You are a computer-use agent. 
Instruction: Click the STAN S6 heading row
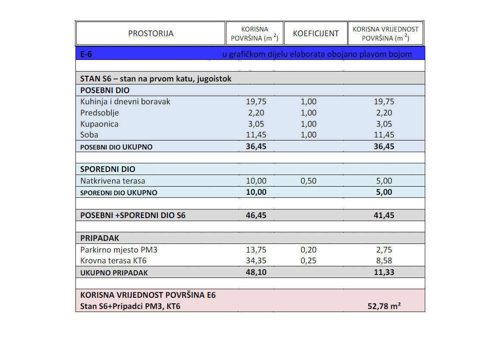[x=250, y=78]
